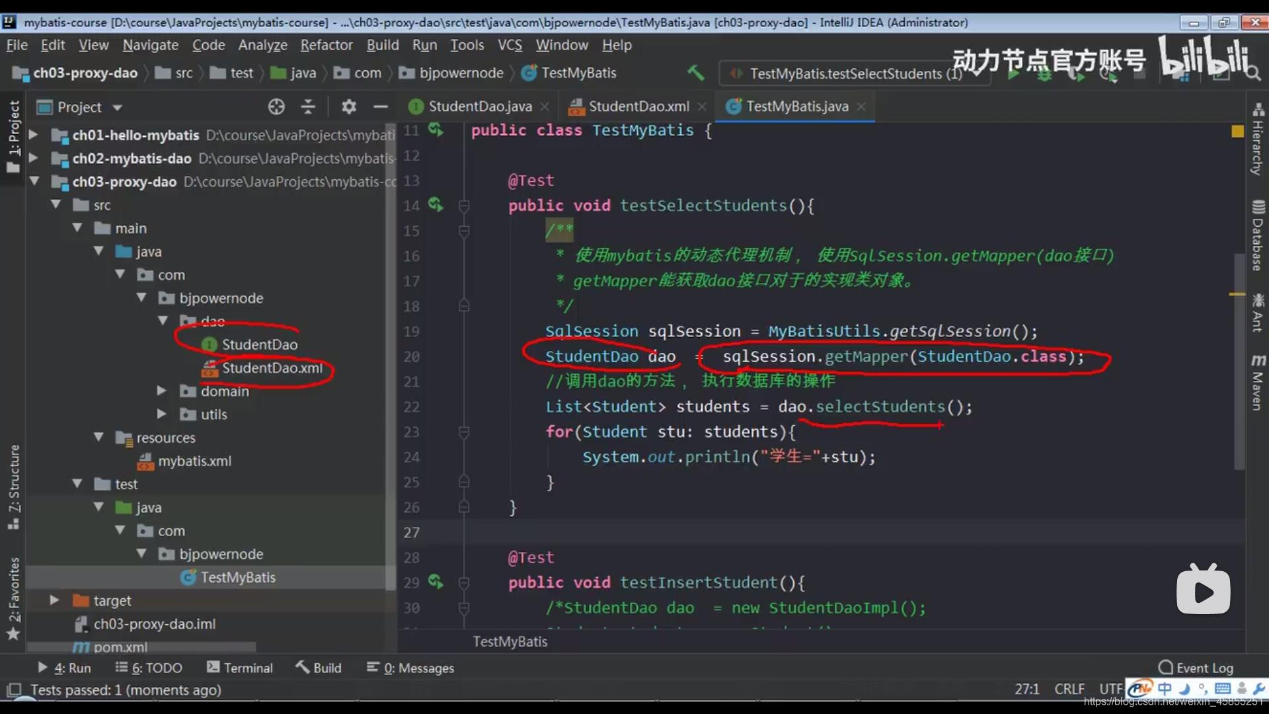The image size is (1269, 714).
Task: Open the Event Log
Action: (x=1196, y=668)
